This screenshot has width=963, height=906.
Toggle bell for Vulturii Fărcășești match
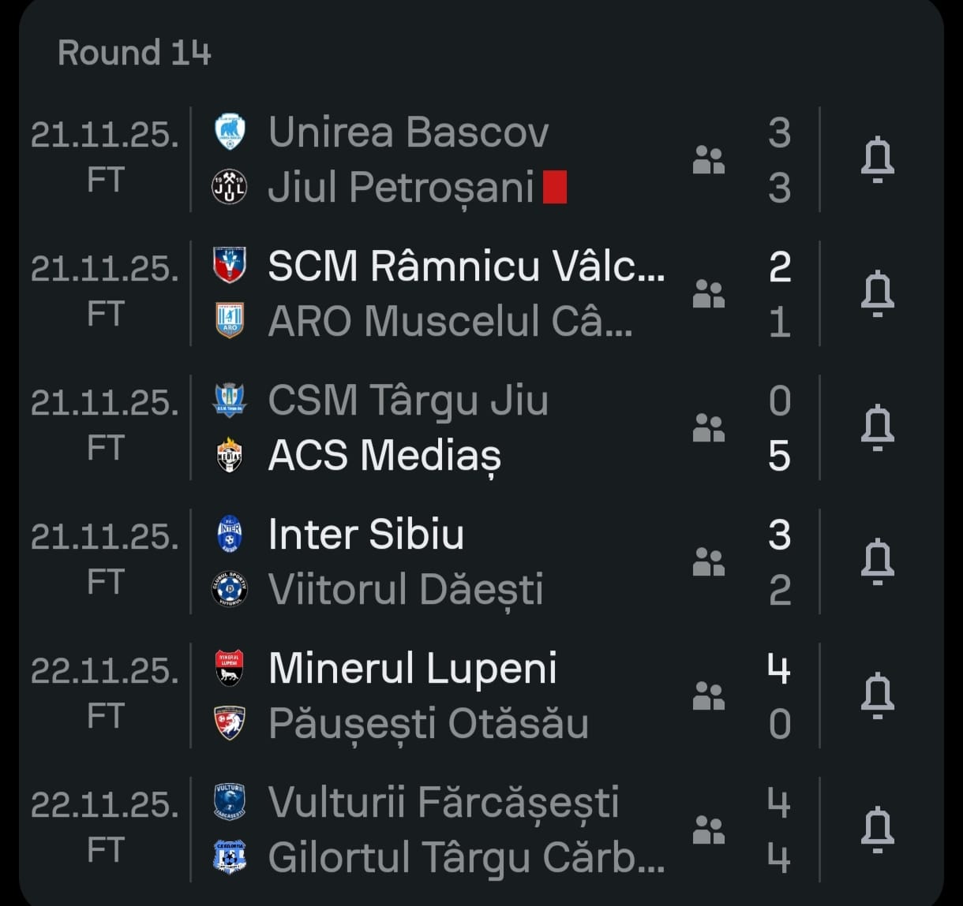(x=876, y=830)
